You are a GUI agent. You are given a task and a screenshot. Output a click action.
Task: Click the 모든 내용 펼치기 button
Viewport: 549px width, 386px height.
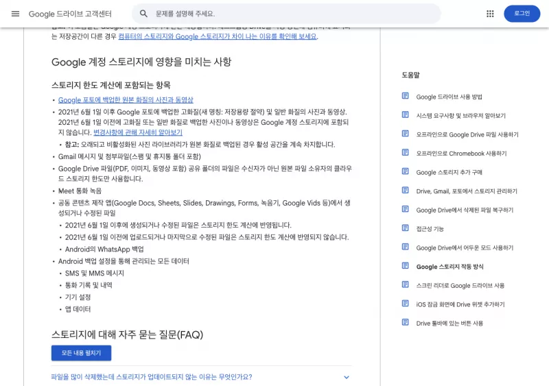pyautogui.click(x=81, y=353)
